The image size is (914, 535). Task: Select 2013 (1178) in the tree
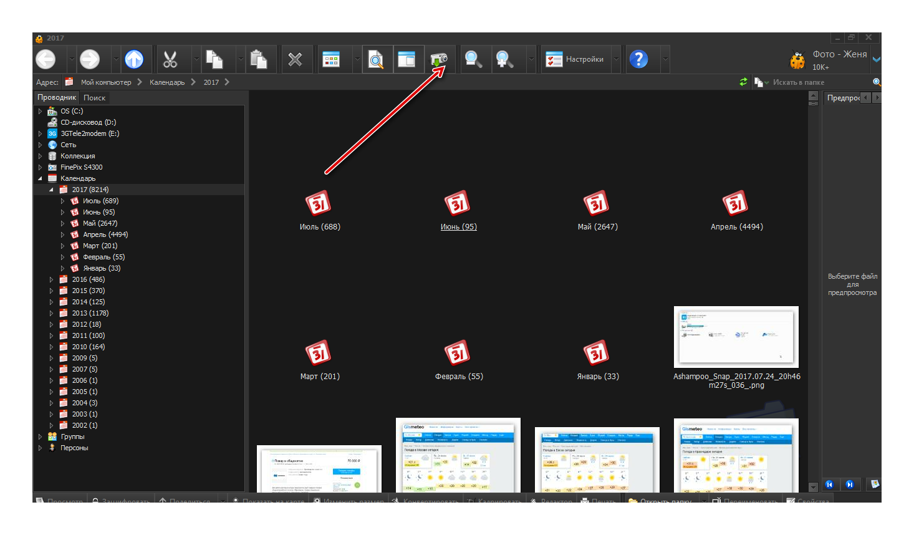click(x=90, y=313)
